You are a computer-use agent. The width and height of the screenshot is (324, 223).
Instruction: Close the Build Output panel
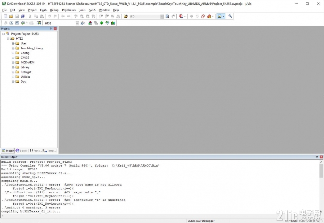[321, 157]
